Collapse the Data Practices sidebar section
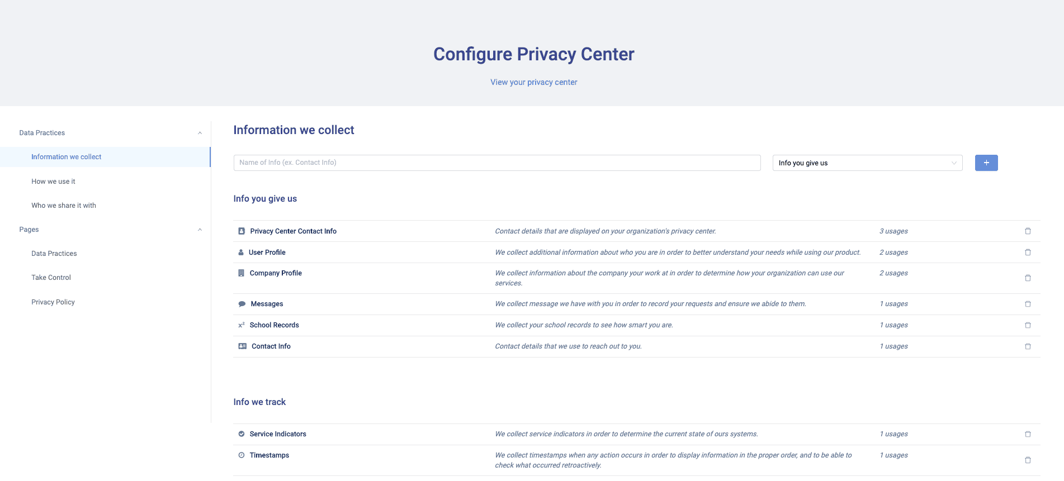The width and height of the screenshot is (1064, 481). point(200,133)
